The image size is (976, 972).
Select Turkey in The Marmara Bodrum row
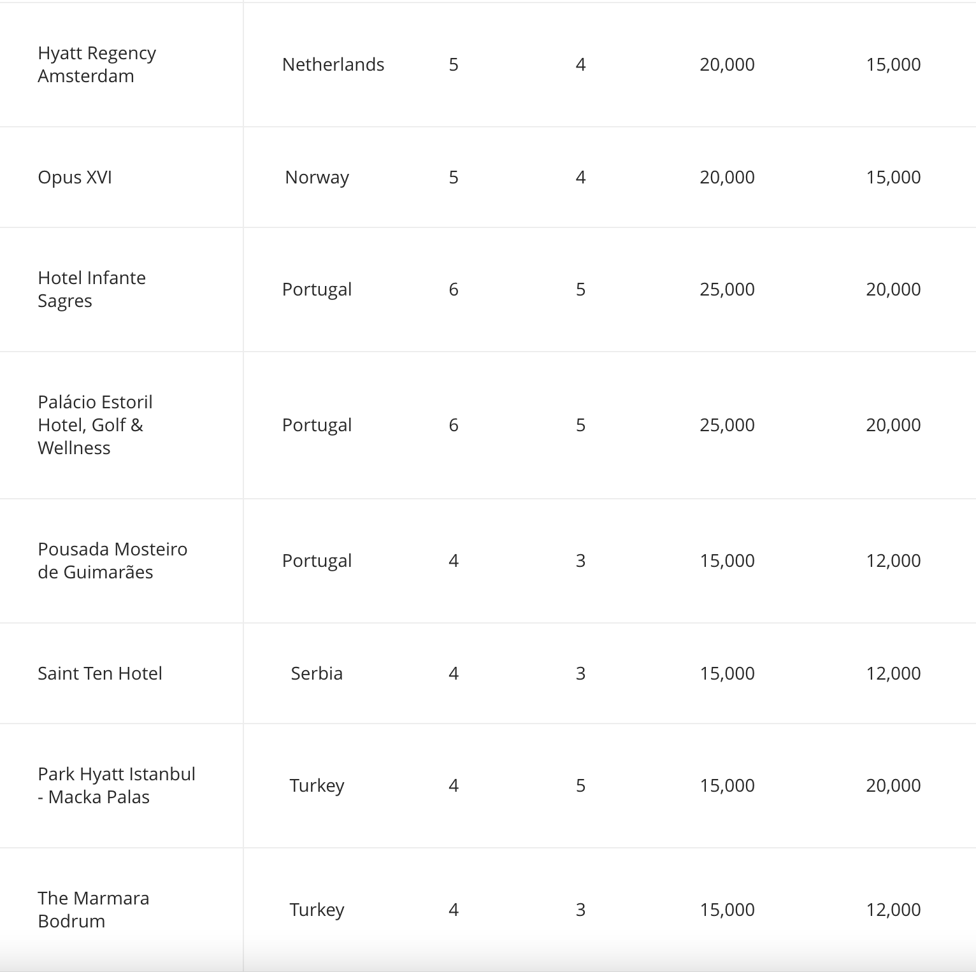317,910
